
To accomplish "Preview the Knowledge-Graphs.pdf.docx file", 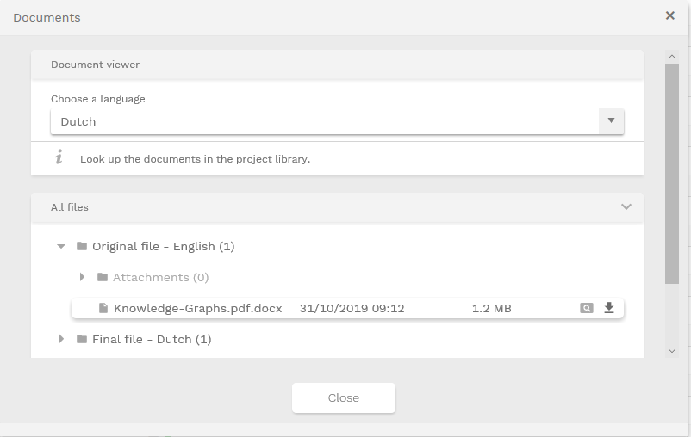I will 587,308.
